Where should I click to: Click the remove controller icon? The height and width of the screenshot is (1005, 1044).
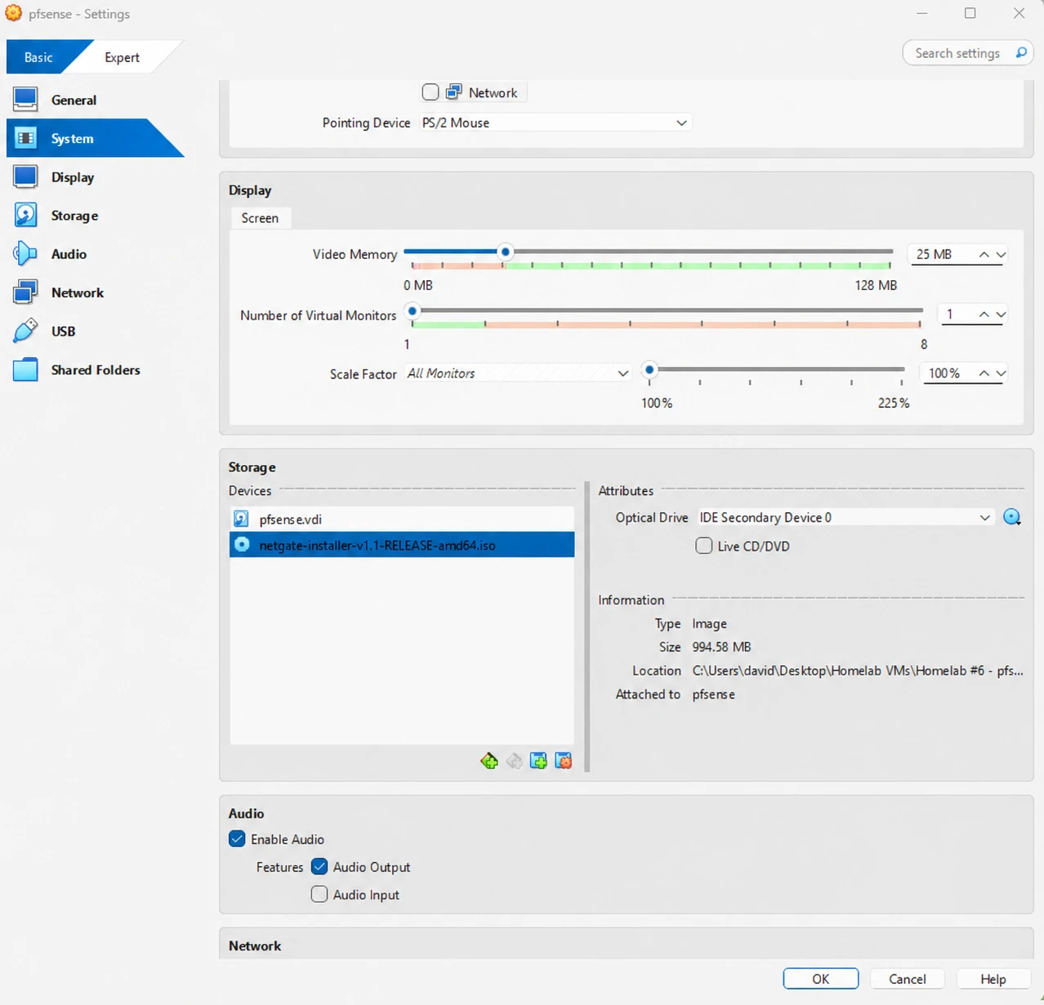tap(563, 761)
